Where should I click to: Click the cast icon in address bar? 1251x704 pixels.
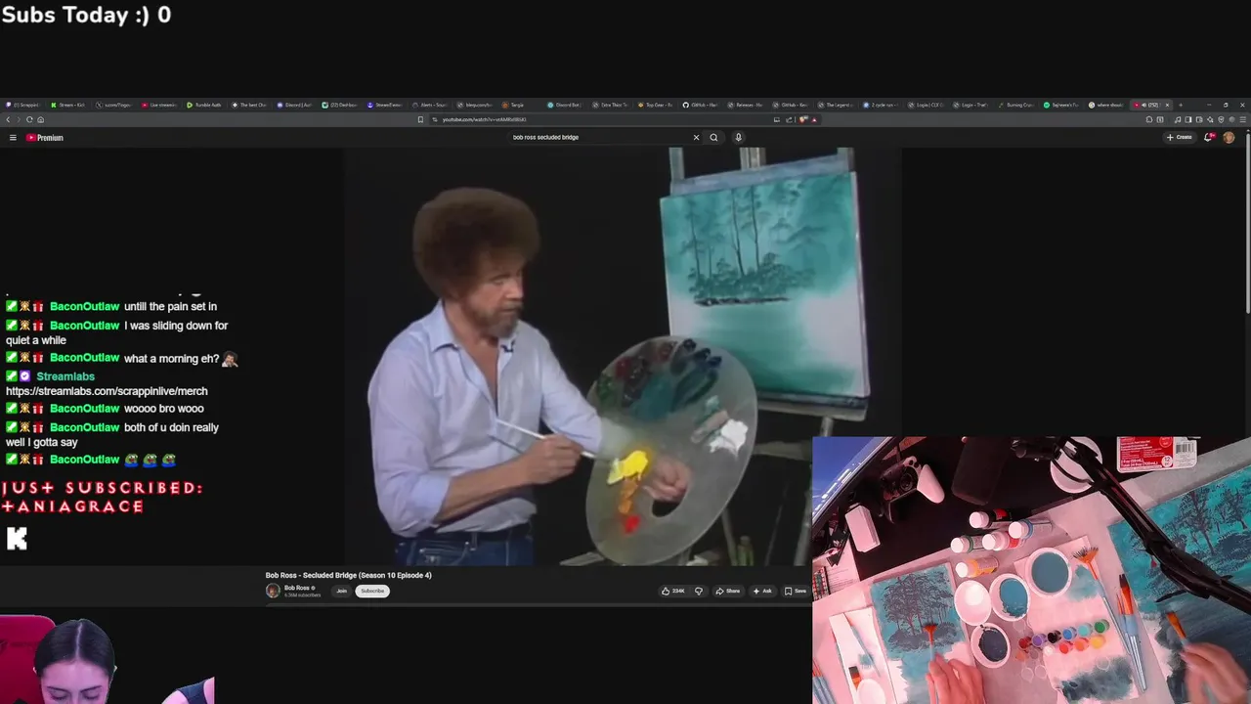tap(777, 119)
